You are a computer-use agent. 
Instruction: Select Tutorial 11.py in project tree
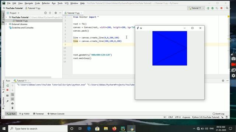point(21,21)
